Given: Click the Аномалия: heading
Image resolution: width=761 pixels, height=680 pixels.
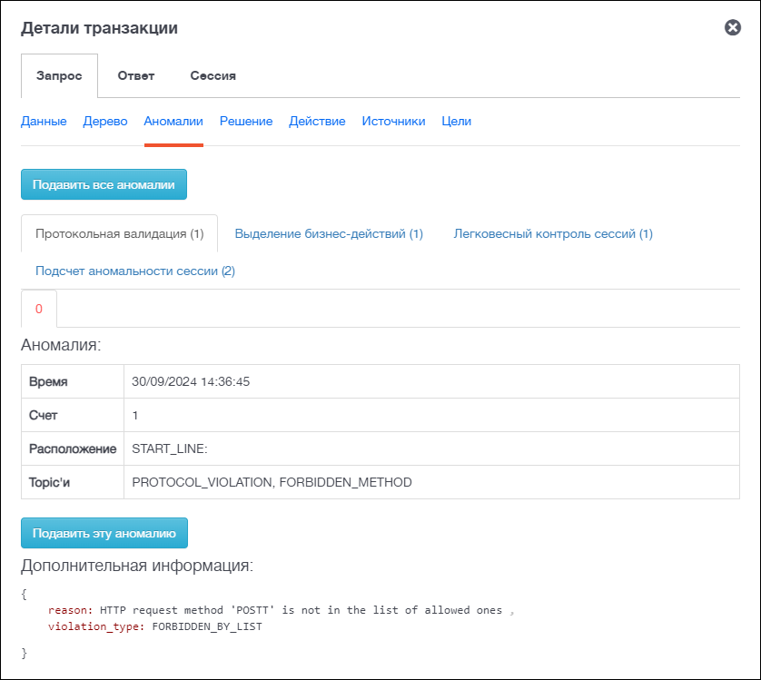Looking at the screenshot, I should [61, 345].
